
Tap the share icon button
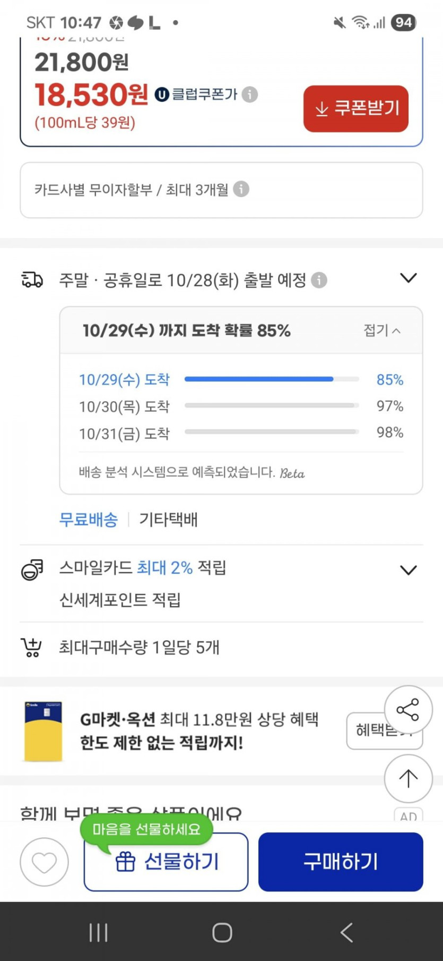(408, 710)
